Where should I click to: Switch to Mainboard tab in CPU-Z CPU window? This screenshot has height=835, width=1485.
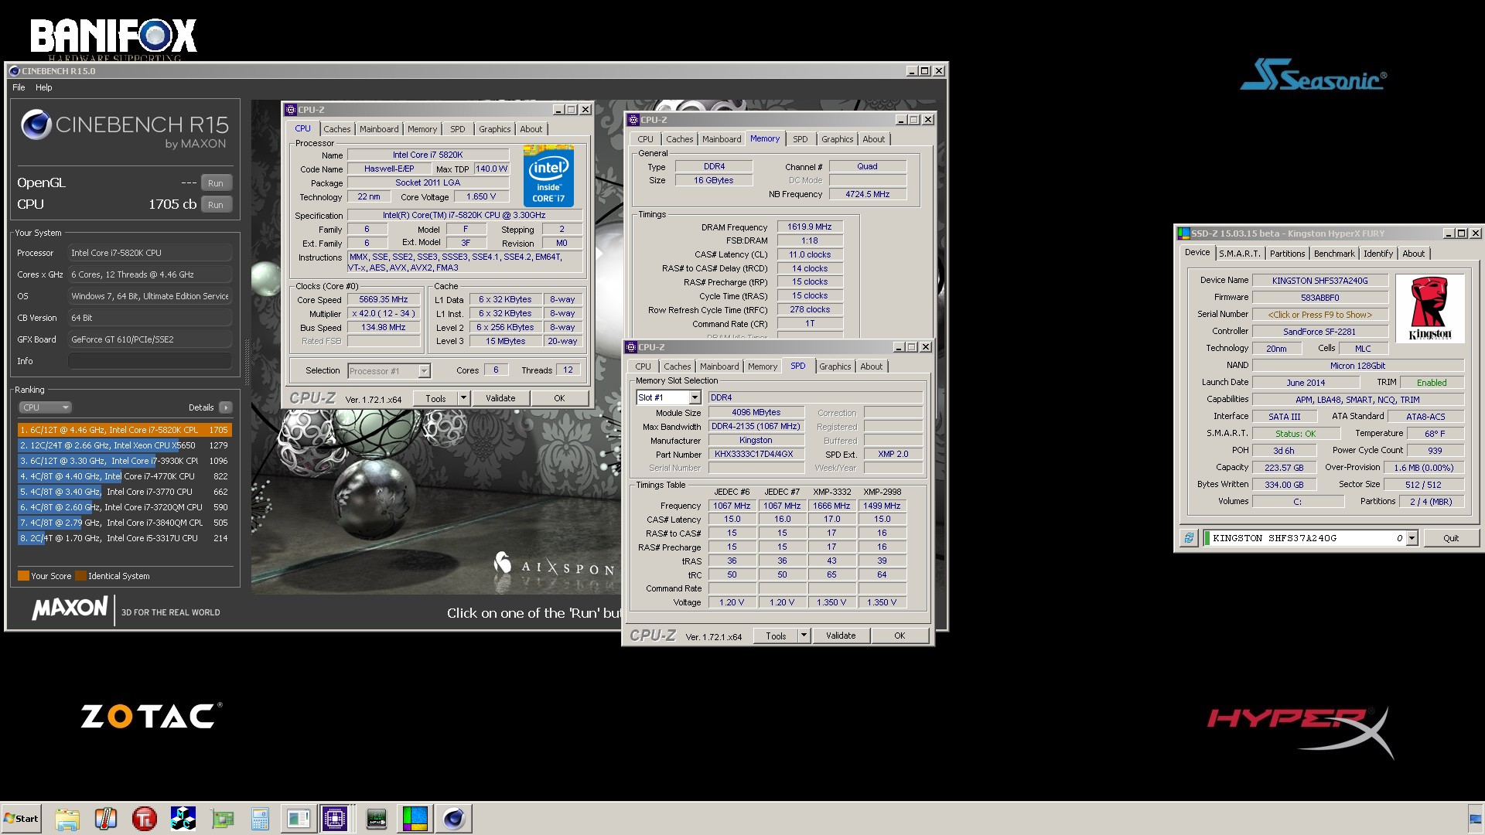(x=379, y=129)
